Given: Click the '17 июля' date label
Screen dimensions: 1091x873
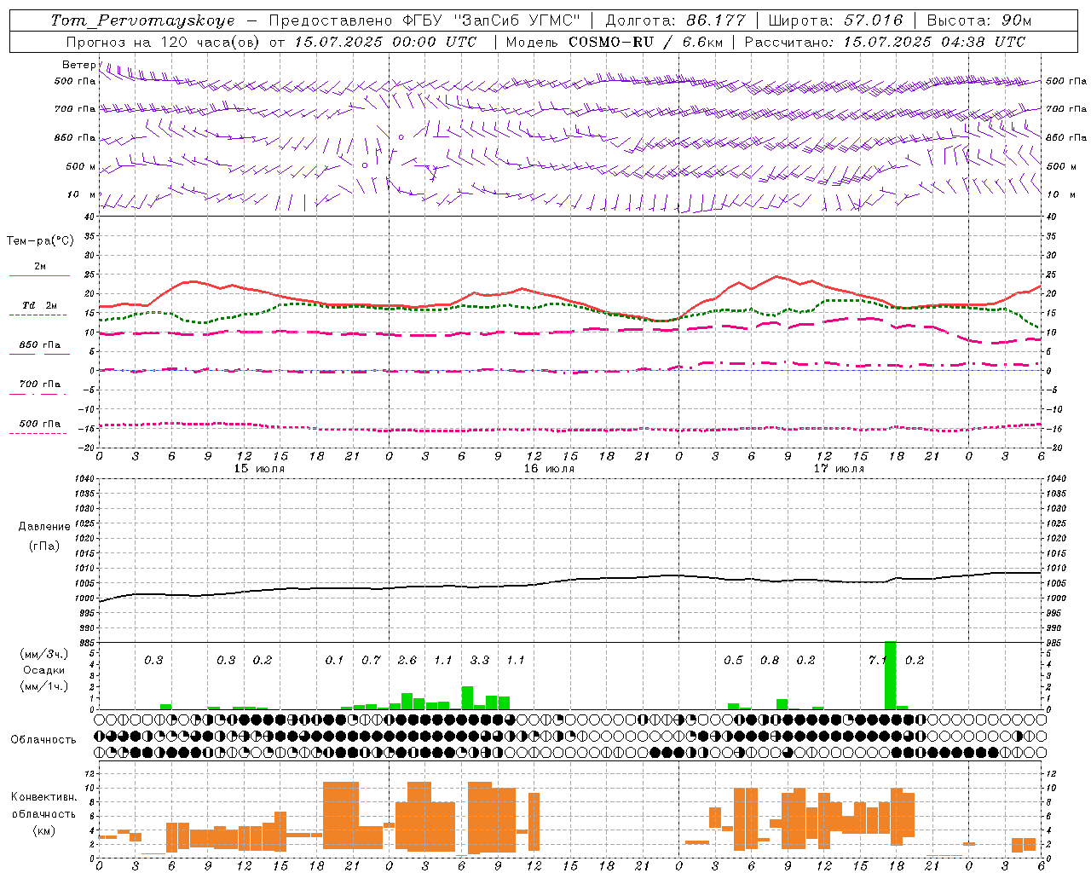Looking at the screenshot, I should click(839, 469).
